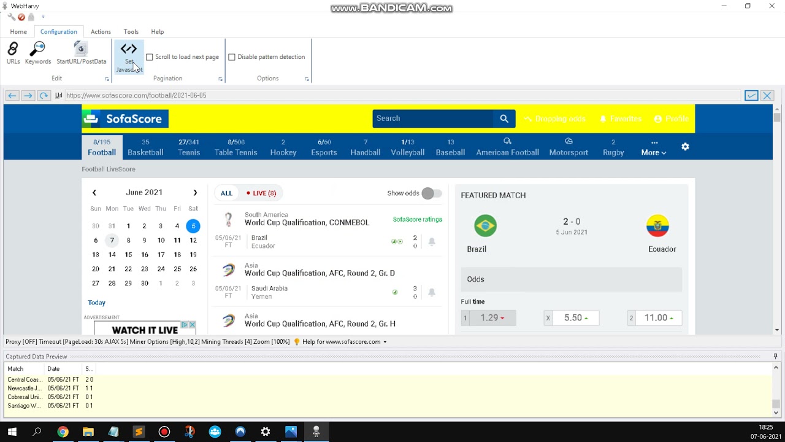Click the Brazil flag in featured match
Screen dimensions: 785x442
[x=485, y=226]
